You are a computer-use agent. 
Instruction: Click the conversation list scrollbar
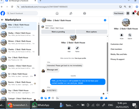coord(39,40)
